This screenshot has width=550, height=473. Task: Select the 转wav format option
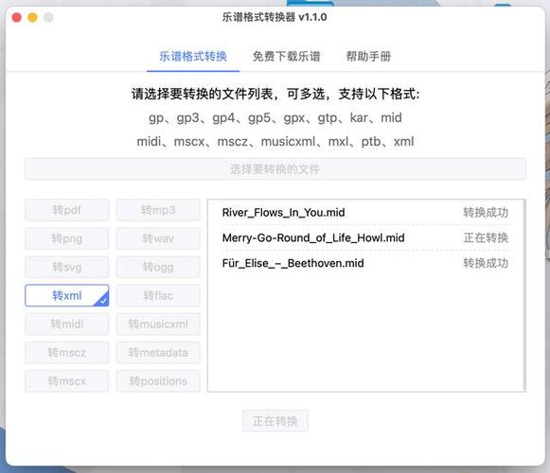tap(158, 238)
